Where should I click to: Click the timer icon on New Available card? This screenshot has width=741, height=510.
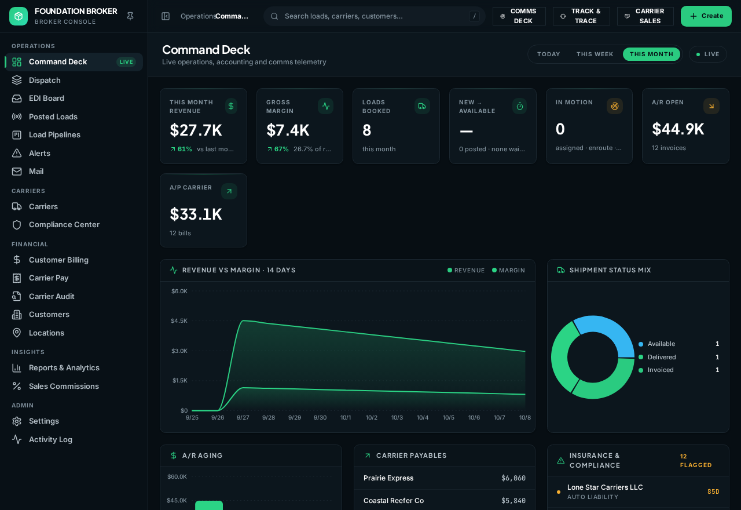520,106
